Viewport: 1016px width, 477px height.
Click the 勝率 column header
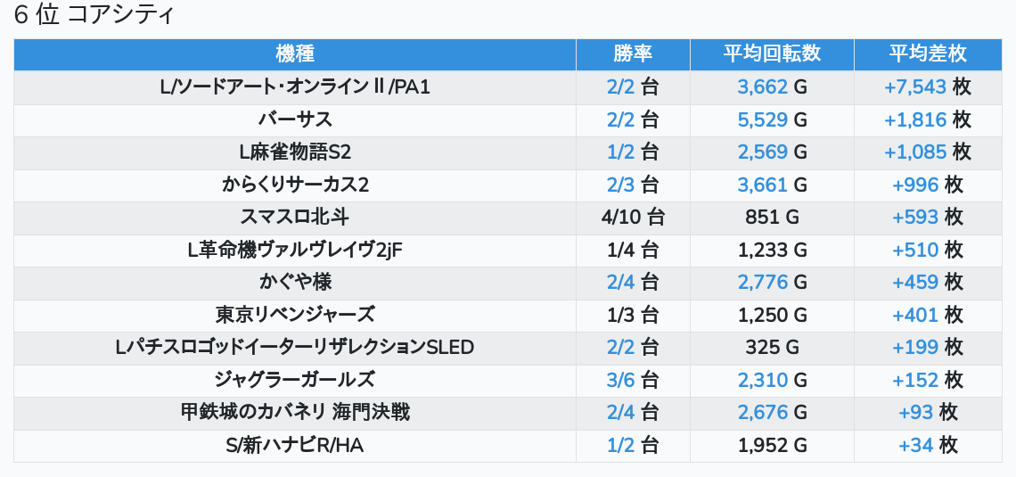click(633, 53)
